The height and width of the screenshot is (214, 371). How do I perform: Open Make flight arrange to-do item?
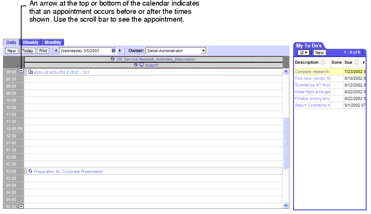[x=312, y=92]
